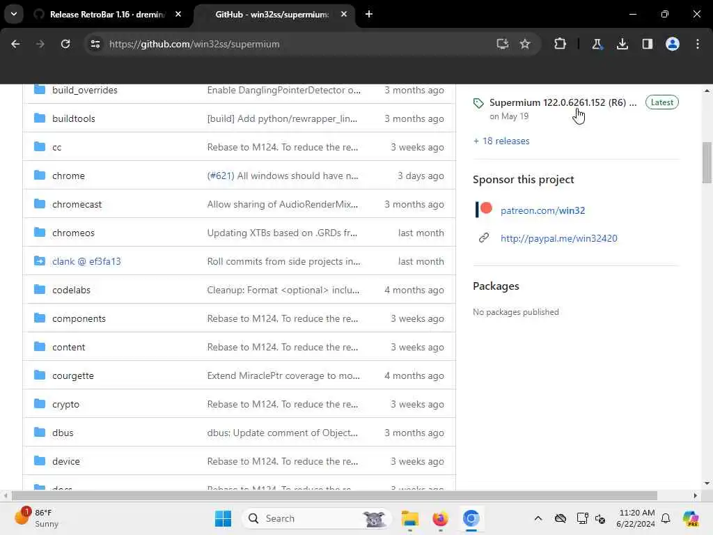713x535 pixels.
Task: Open the + 18 releases link
Action: click(x=501, y=141)
